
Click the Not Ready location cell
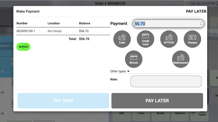coord(55,31)
